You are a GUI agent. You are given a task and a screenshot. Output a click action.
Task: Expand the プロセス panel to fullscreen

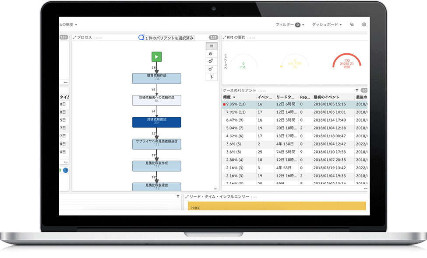[x=74, y=38]
